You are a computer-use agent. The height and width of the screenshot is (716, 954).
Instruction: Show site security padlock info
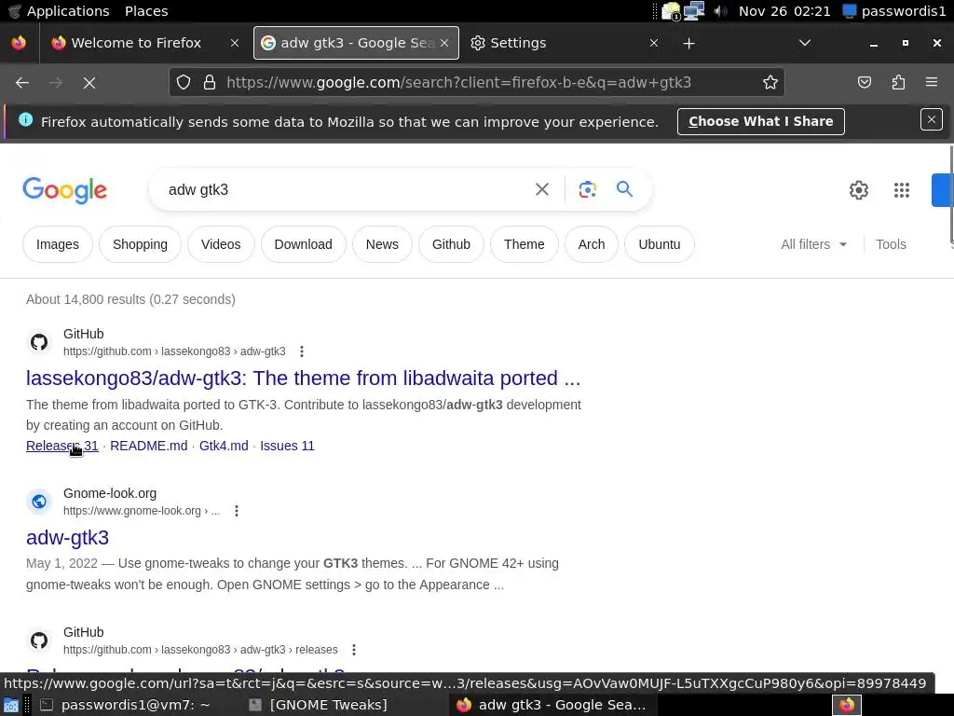click(210, 82)
